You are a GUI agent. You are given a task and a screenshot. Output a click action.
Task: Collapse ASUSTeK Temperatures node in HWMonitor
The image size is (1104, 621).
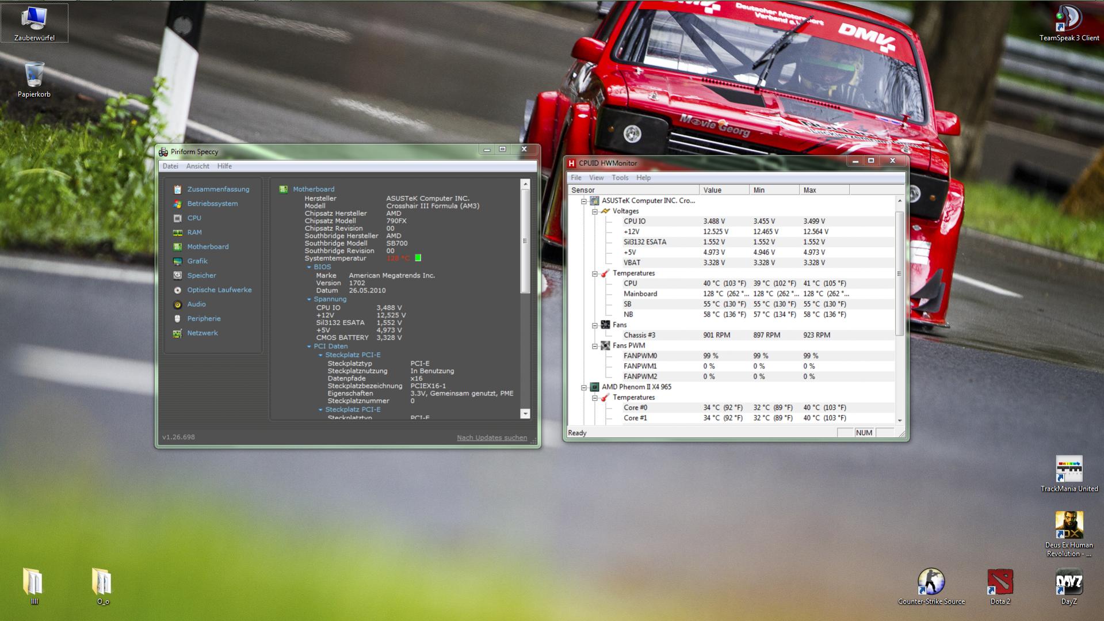point(594,273)
